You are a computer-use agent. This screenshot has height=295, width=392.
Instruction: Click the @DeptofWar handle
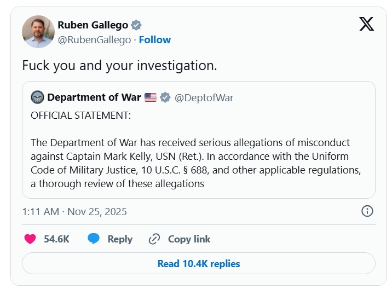[204, 98]
